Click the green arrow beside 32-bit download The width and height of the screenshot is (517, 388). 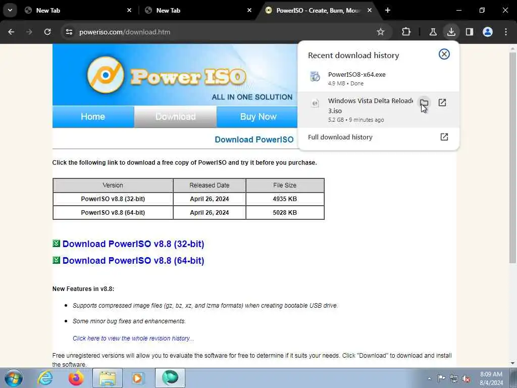point(57,244)
